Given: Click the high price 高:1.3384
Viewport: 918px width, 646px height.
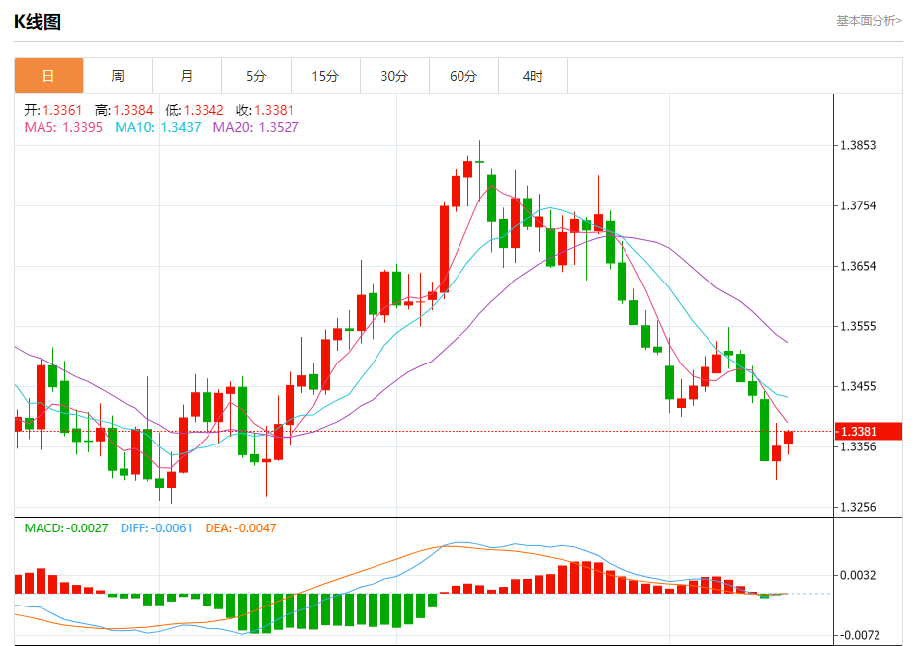Looking at the screenshot, I should coord(125,110).
